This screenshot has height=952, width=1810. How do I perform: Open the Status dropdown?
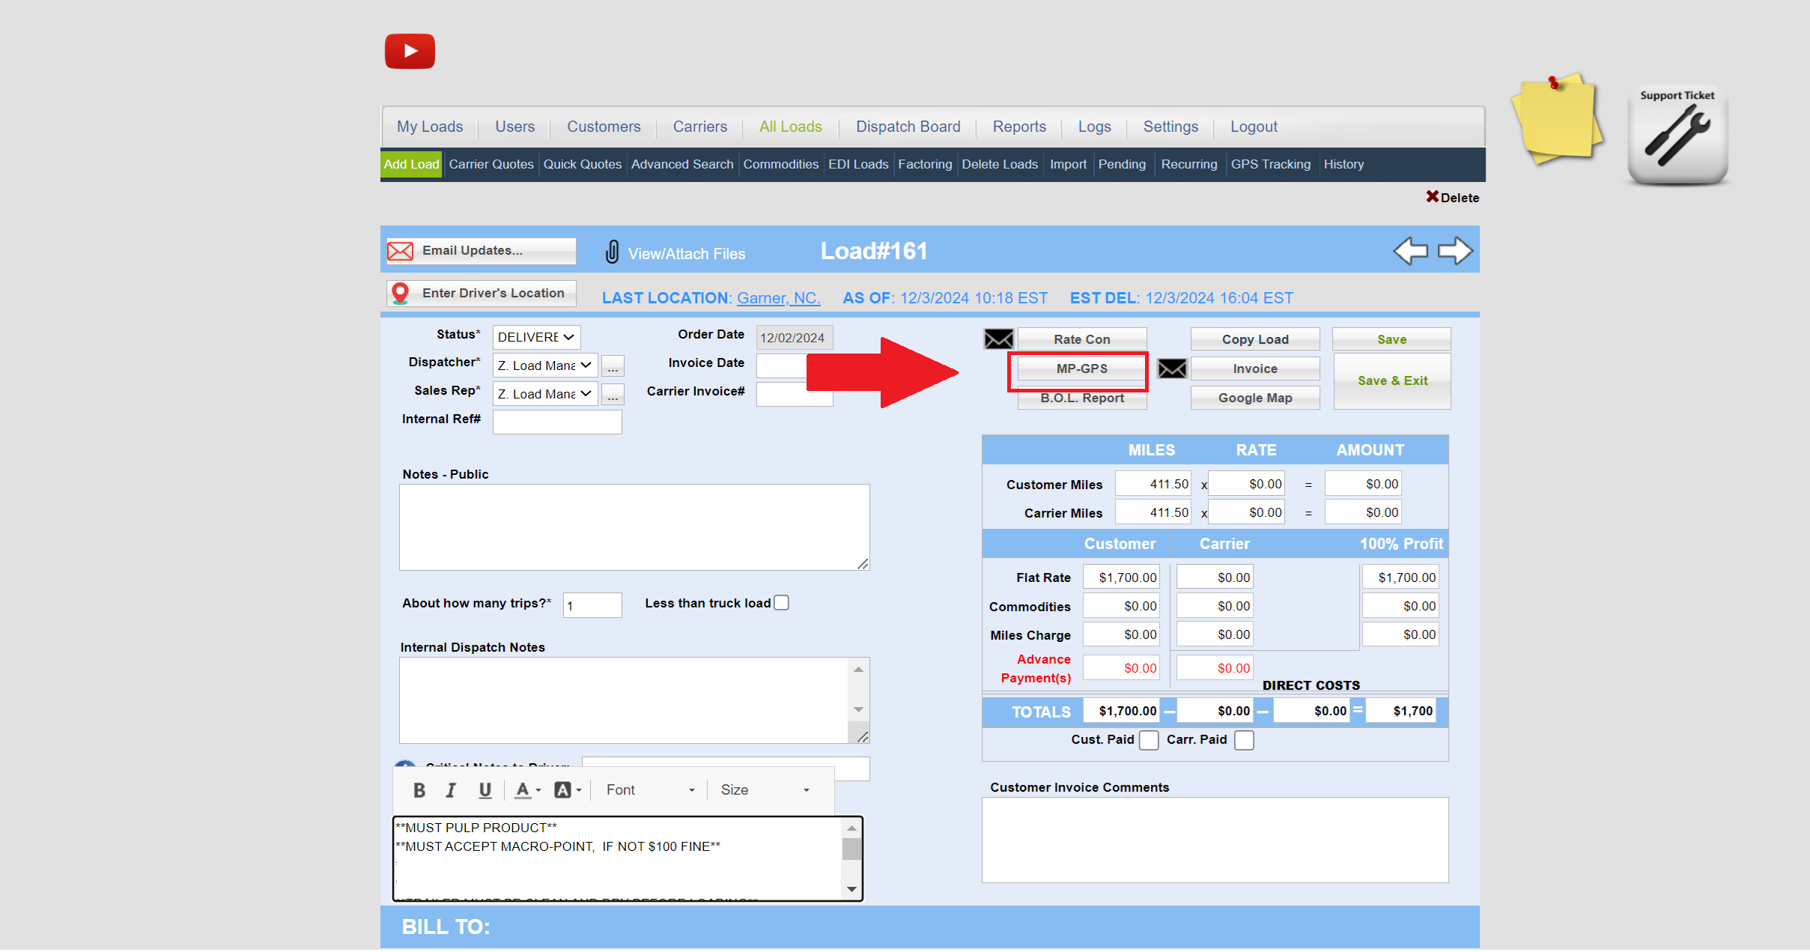tap(536, 337)
